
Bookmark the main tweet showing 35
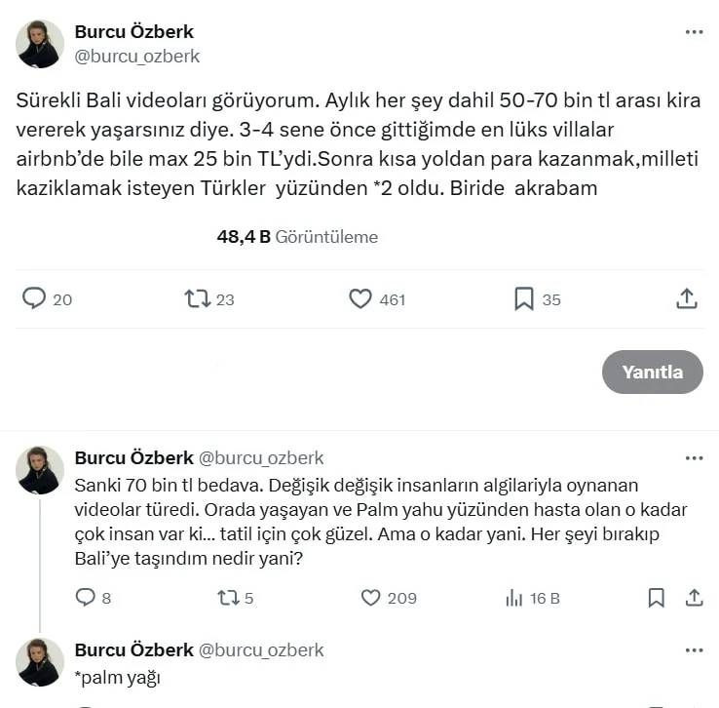(523, 298)
